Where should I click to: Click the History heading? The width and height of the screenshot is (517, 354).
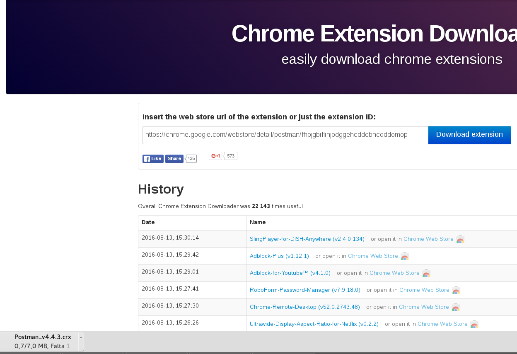[x=161, y=189]
